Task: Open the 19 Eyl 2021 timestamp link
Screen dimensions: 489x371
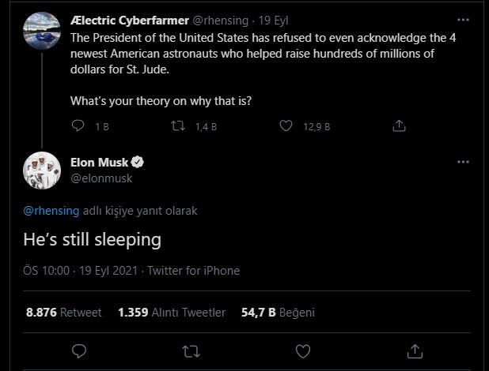Action: (108, 271)
